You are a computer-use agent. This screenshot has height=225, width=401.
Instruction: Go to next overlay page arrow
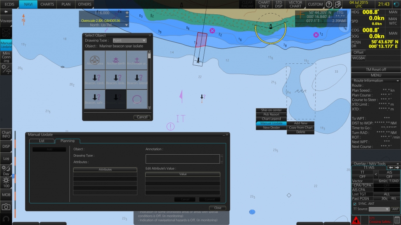(x=397, y=167)
